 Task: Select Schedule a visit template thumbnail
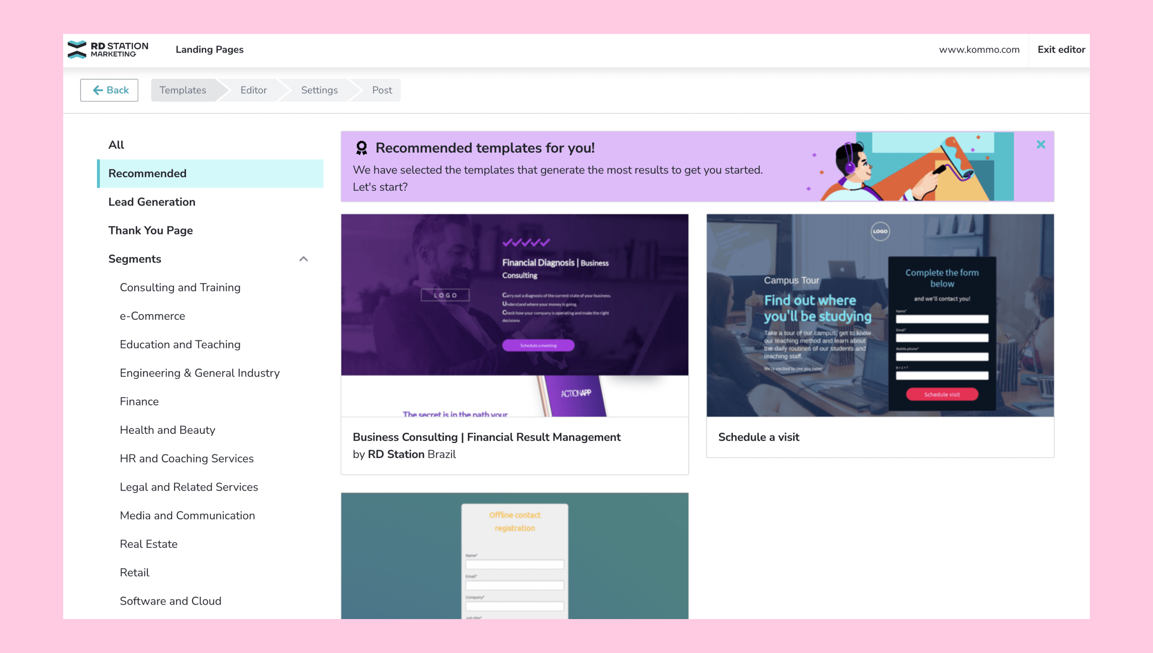(x=880, y=315)
